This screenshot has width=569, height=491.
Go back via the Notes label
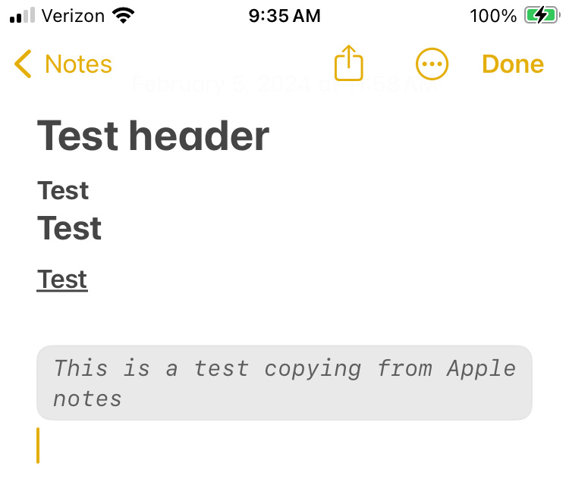78,64
